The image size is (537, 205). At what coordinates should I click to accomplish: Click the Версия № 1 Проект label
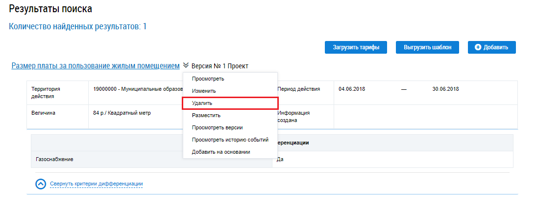(220, 66)
